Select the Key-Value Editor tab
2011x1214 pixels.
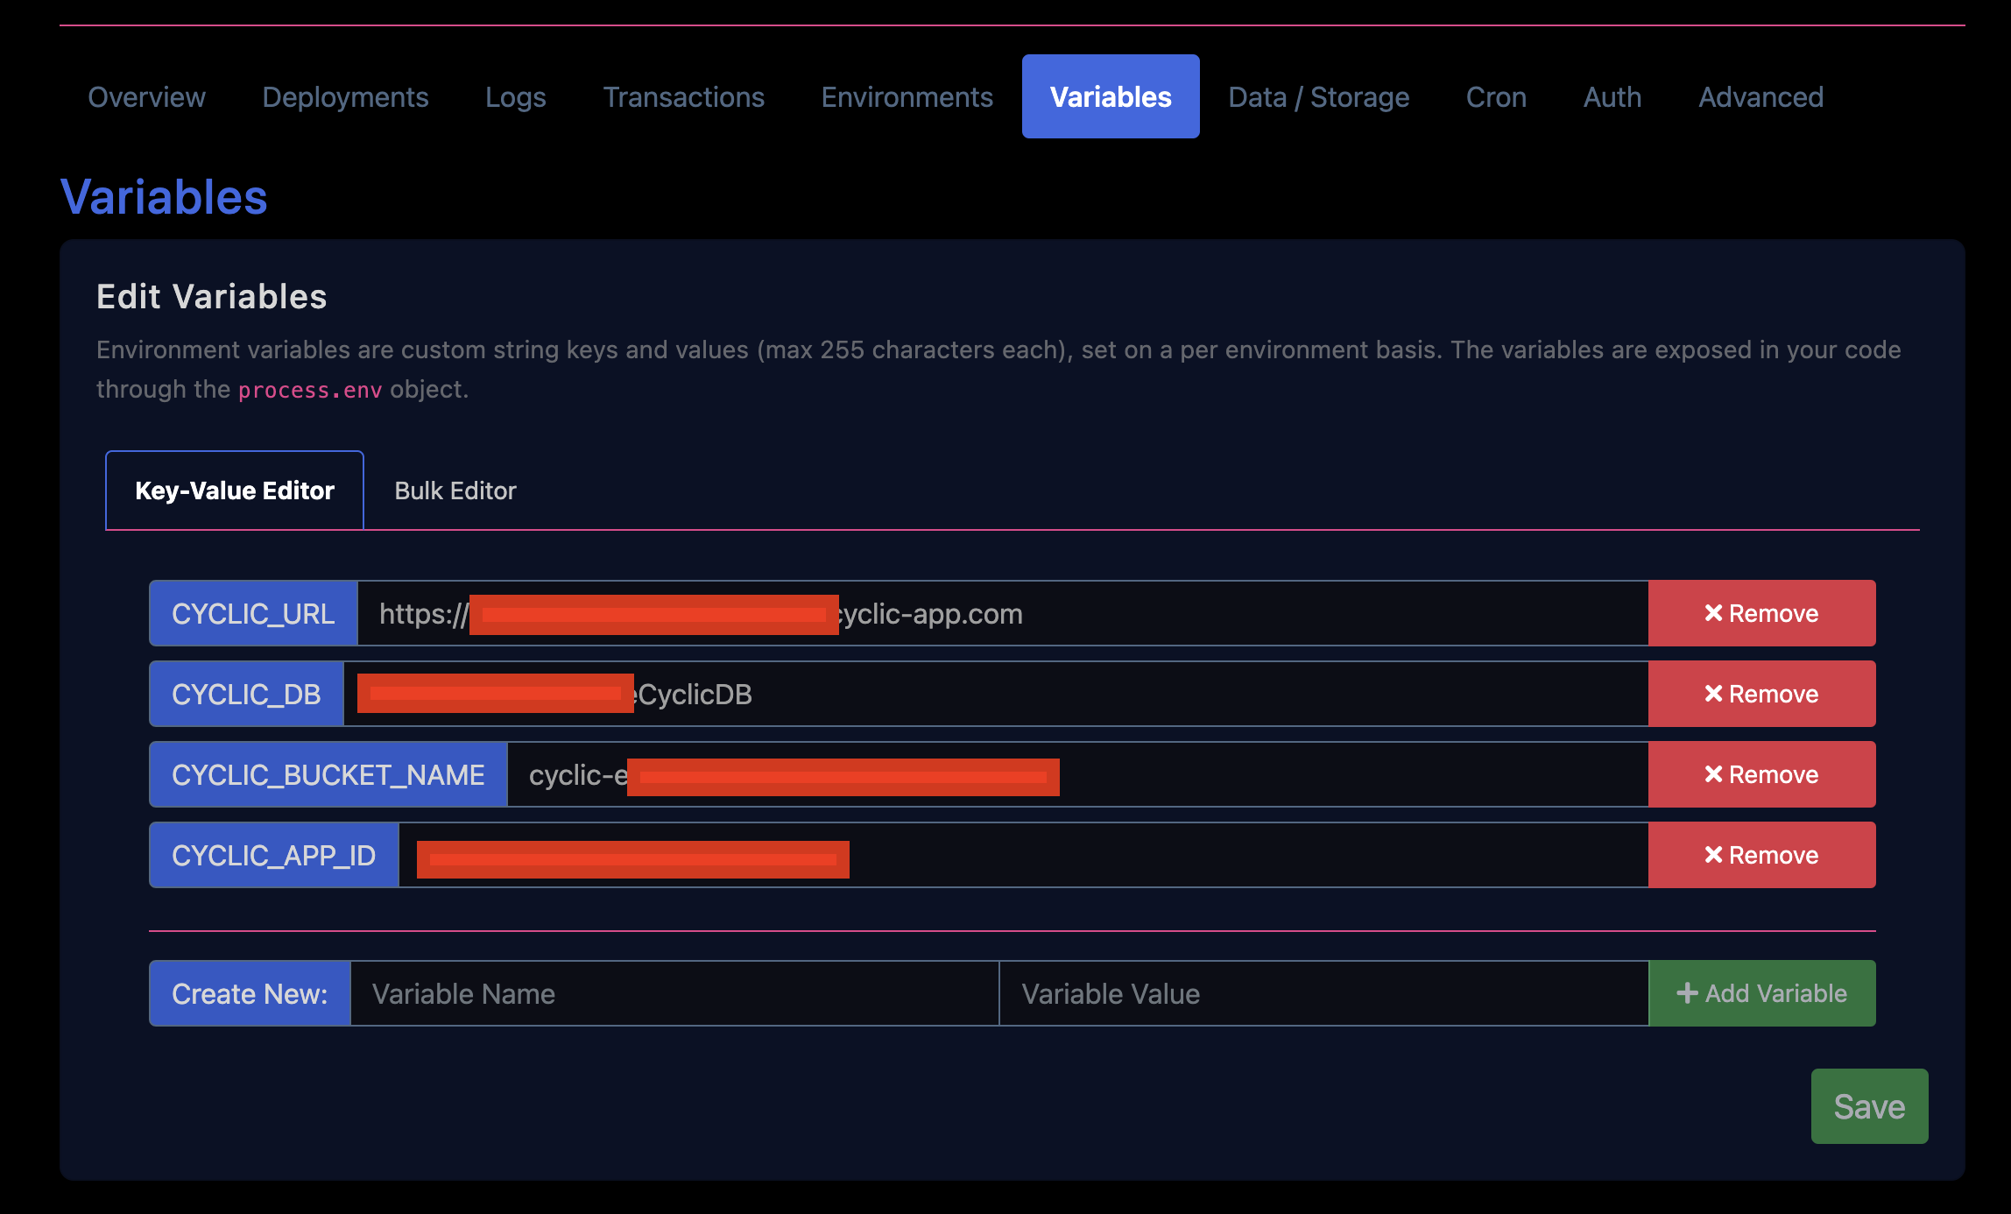pyautogui.click(x=235, y=491)
